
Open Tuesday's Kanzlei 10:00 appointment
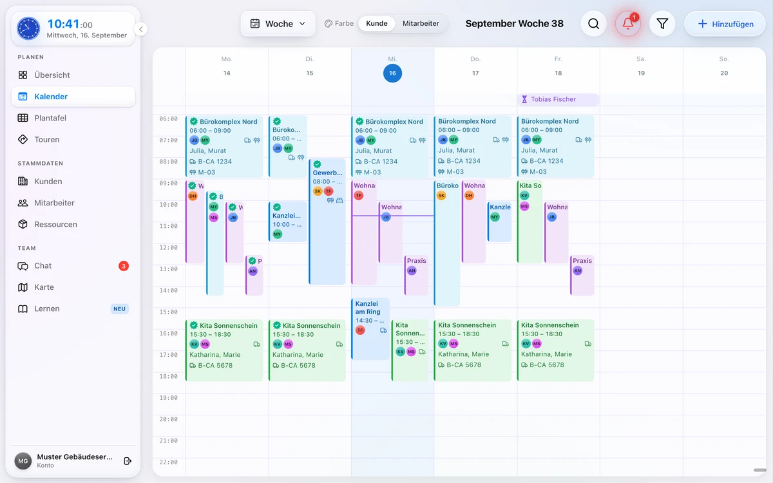287,222
